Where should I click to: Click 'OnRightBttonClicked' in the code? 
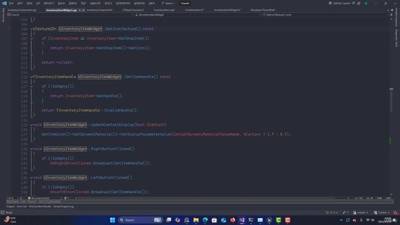(71, 163)
